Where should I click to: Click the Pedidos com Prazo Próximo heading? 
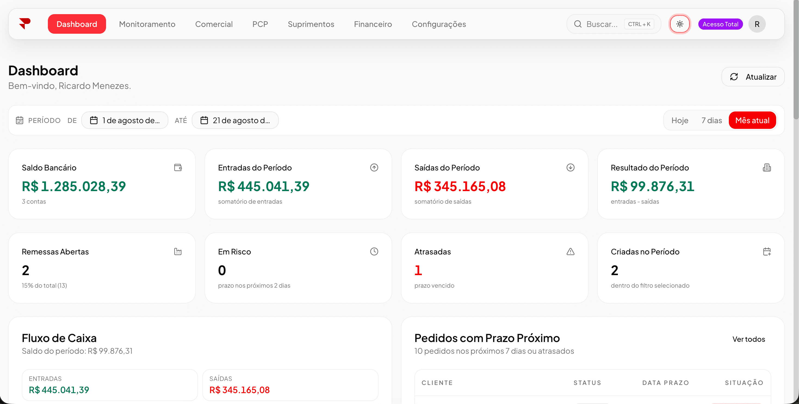point(487,338)
